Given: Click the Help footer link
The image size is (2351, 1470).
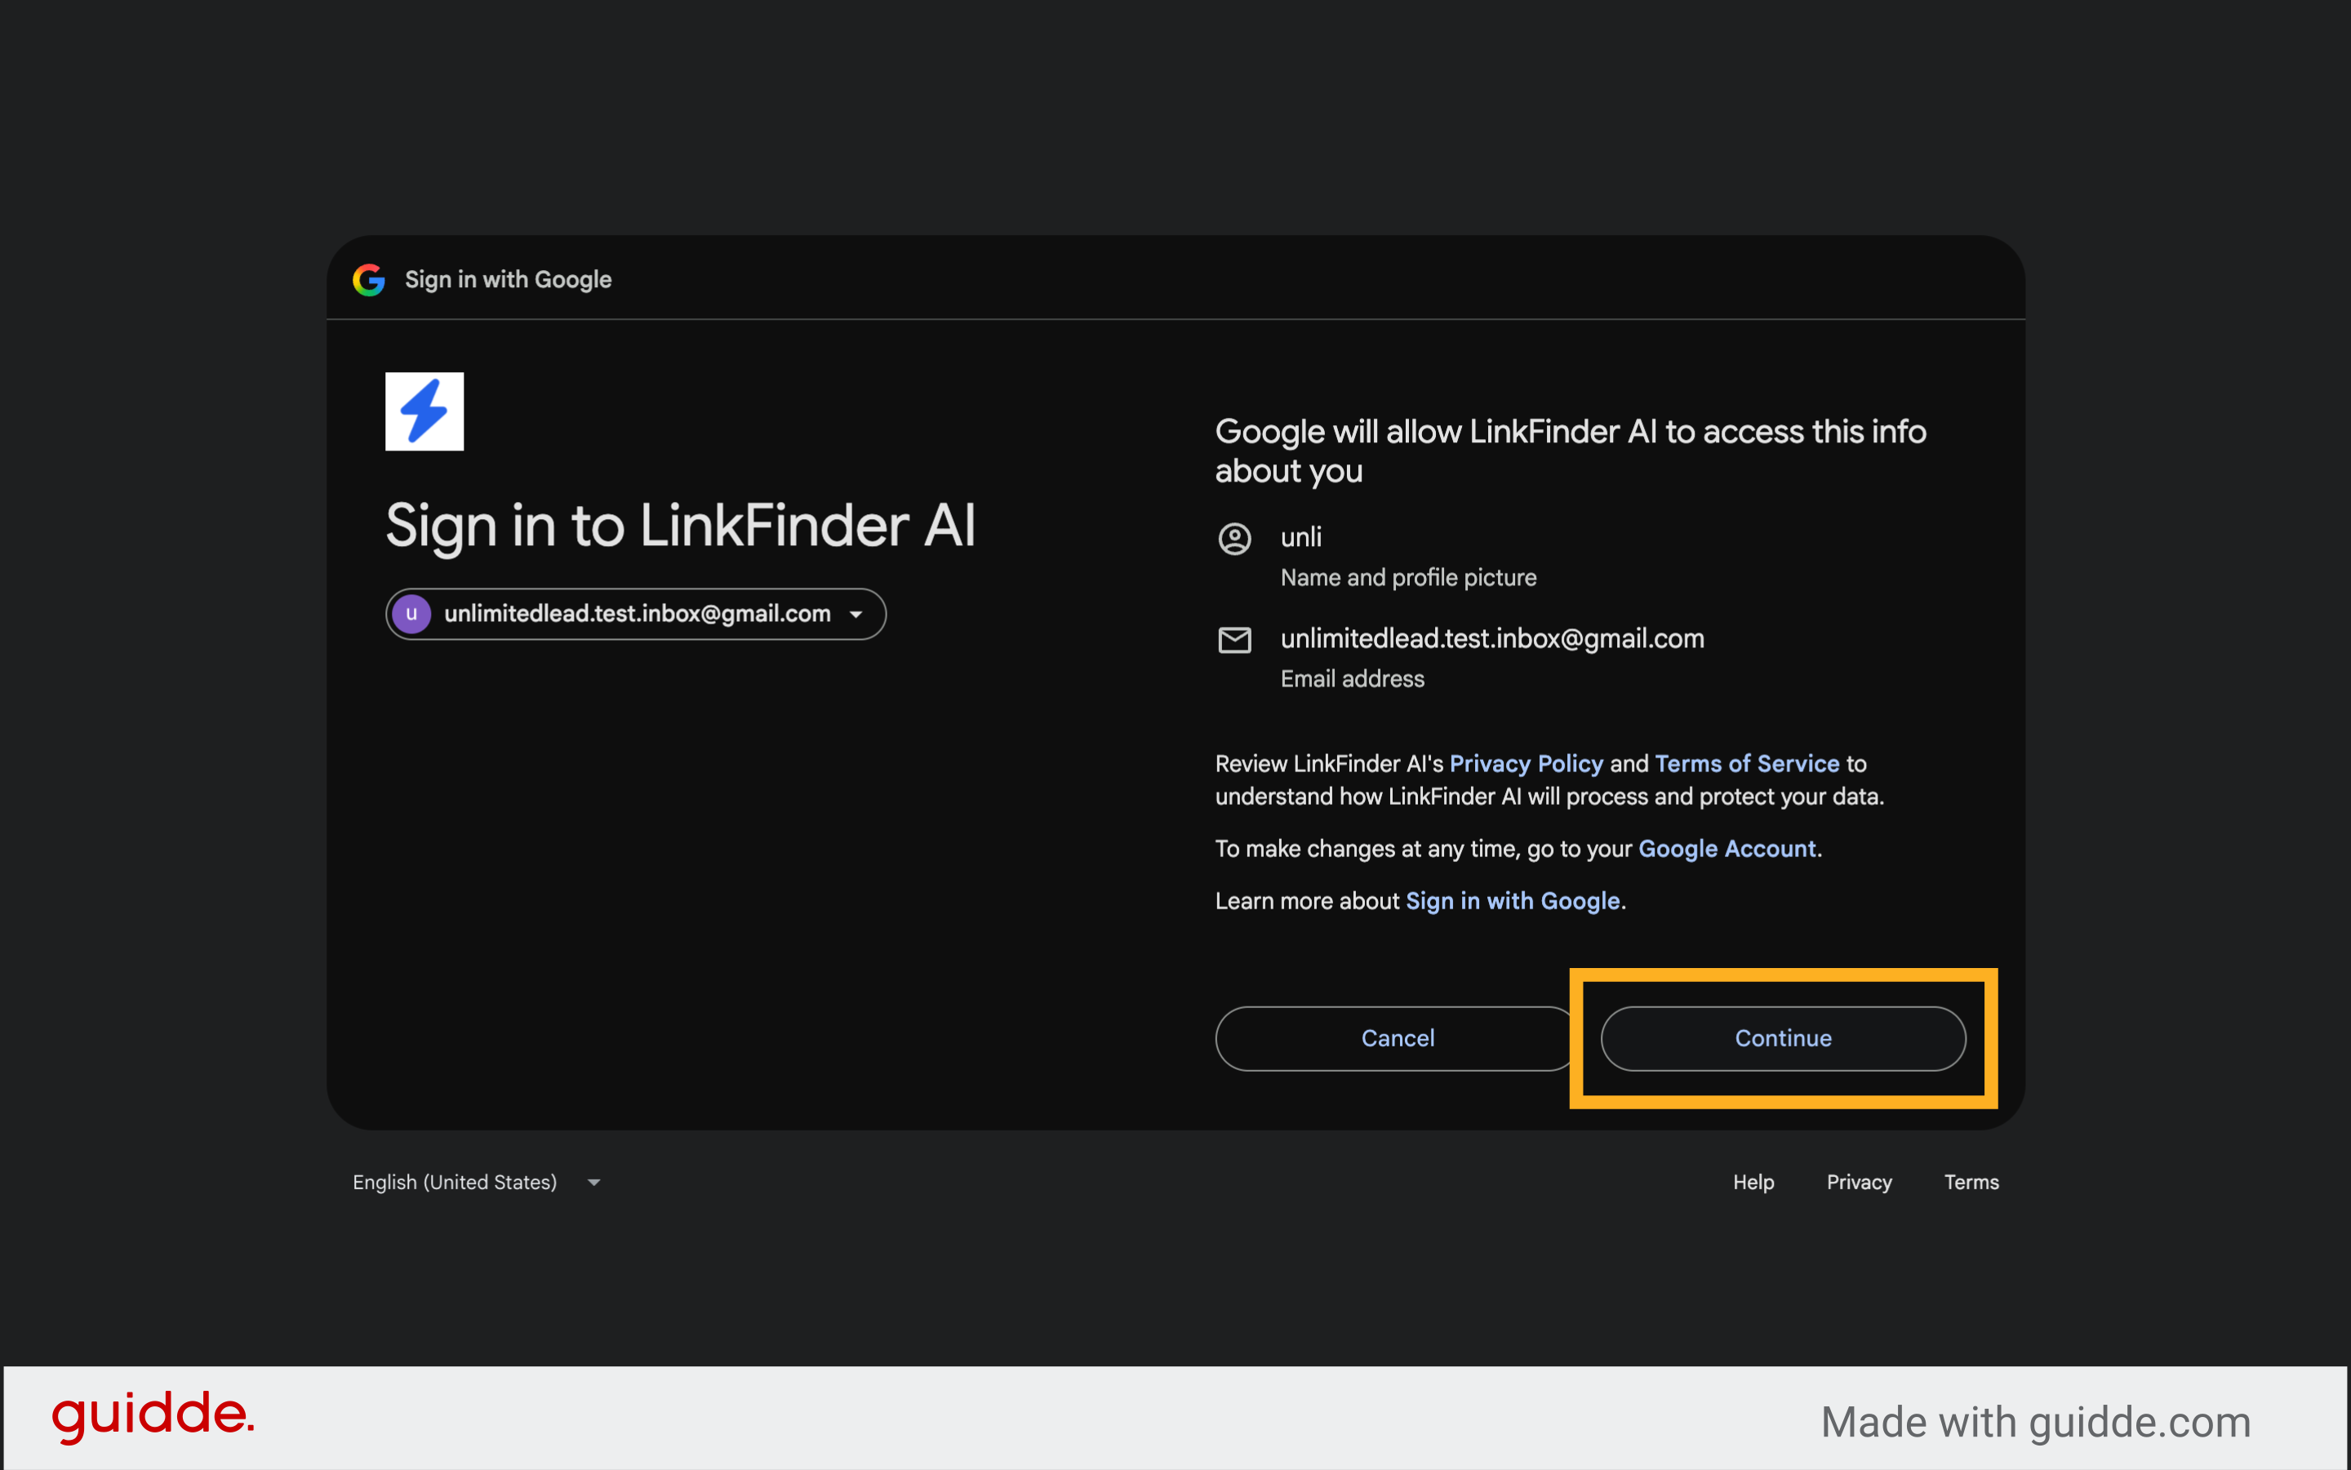Looking at the screenshot, I should tap(1753, 1182).
